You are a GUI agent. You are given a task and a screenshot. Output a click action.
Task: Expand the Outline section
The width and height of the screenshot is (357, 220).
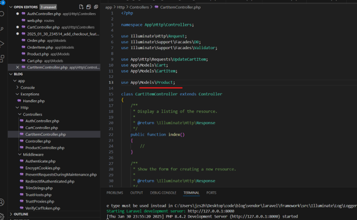click(x=21, y=214)
